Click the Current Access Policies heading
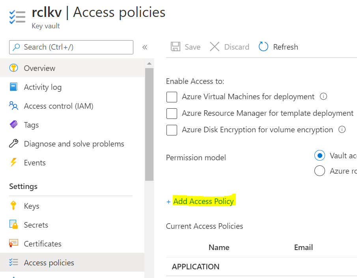The height and width of the screenshot is (278, 357). click(x=204, y=226)
